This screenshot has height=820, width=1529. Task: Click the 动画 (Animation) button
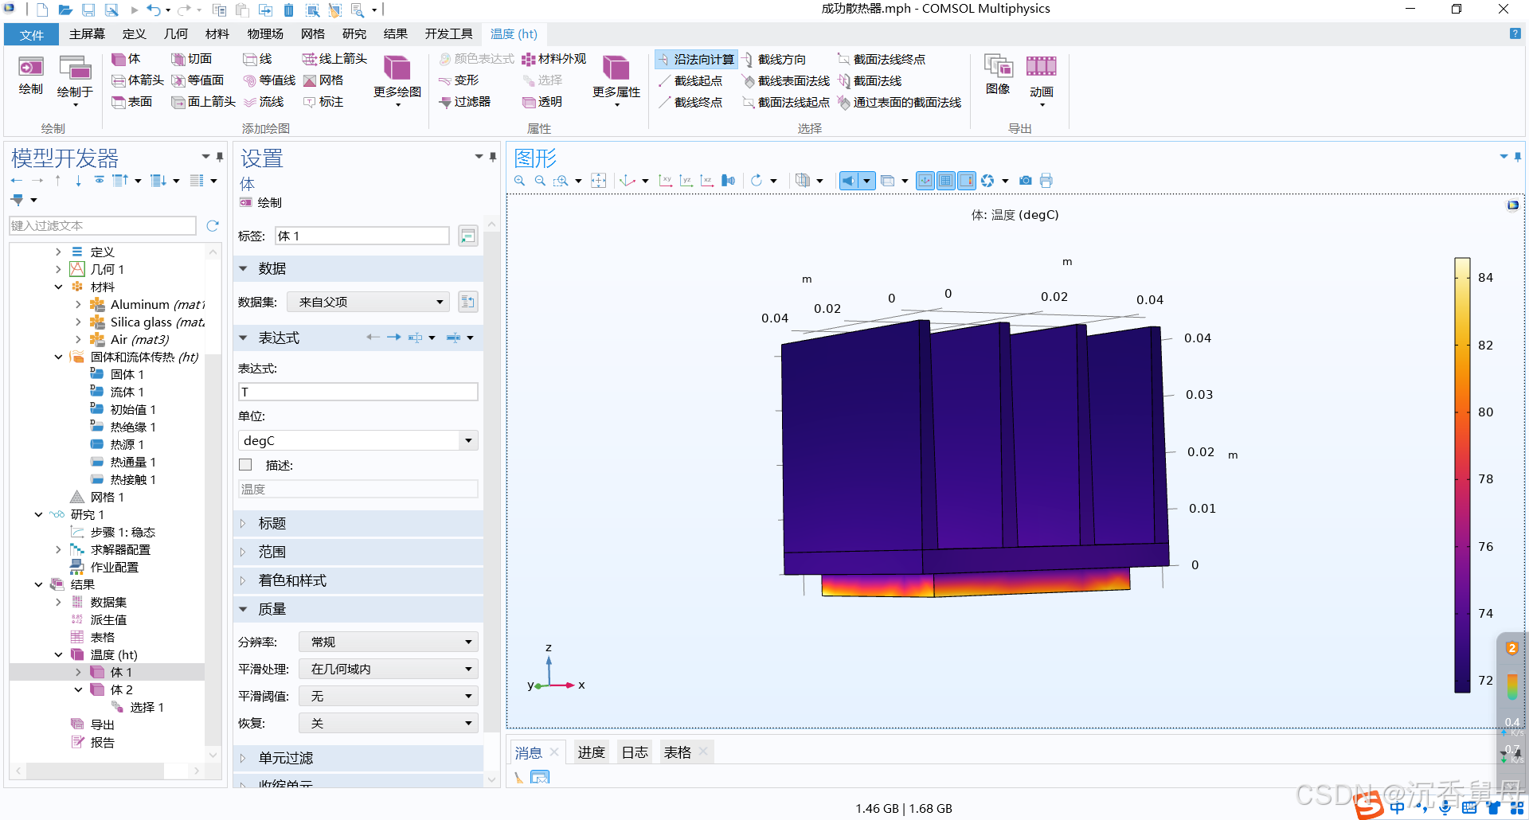[1042, 80]
